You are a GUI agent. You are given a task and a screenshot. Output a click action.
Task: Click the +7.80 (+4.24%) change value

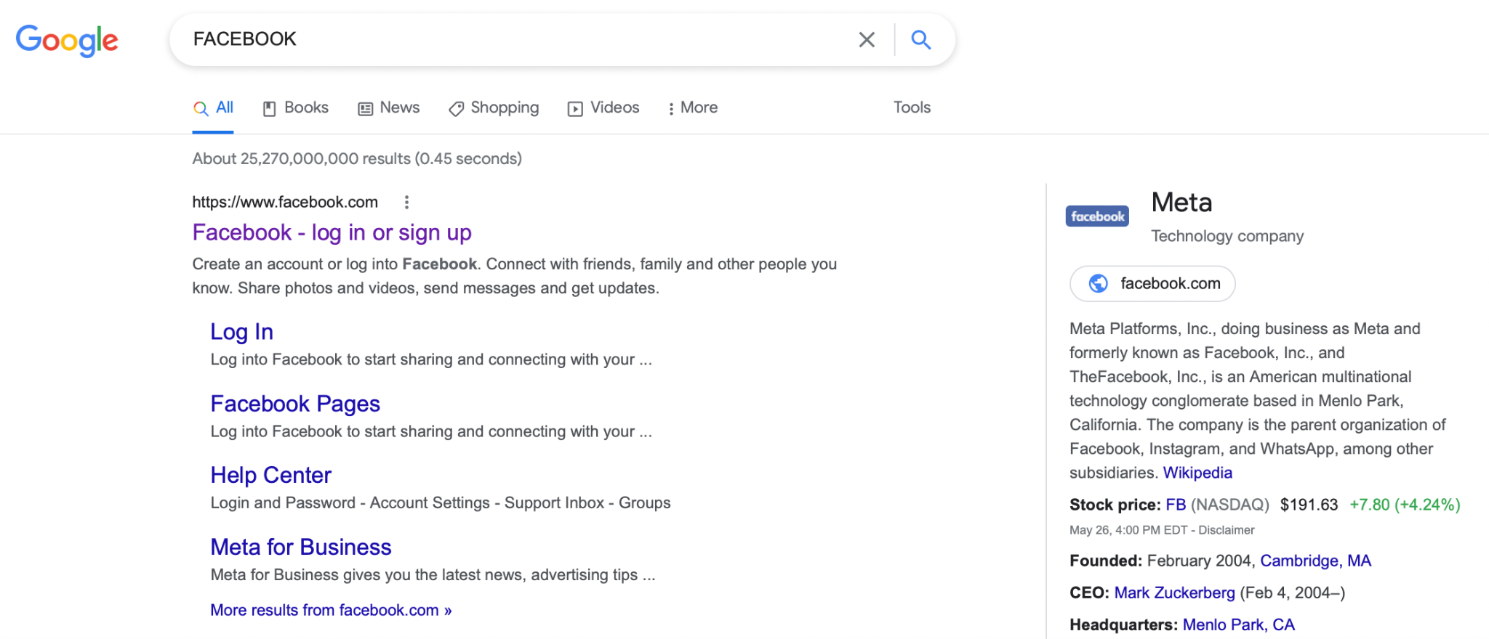[x=1405, y=505]
